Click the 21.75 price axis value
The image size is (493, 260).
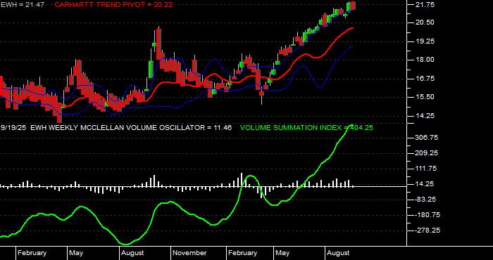tap(425, 5)
